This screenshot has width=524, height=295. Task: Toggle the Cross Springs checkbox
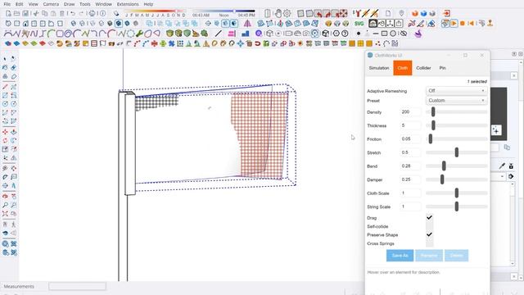point(429,243)
